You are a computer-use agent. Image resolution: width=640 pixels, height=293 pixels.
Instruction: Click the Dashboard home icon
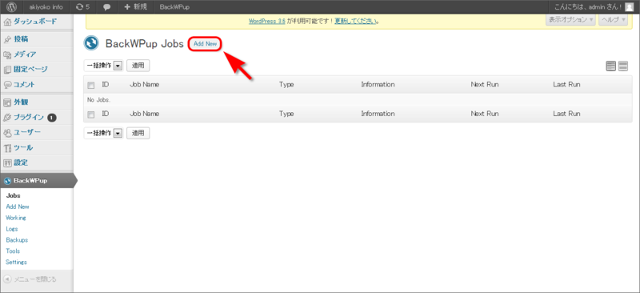7,22
